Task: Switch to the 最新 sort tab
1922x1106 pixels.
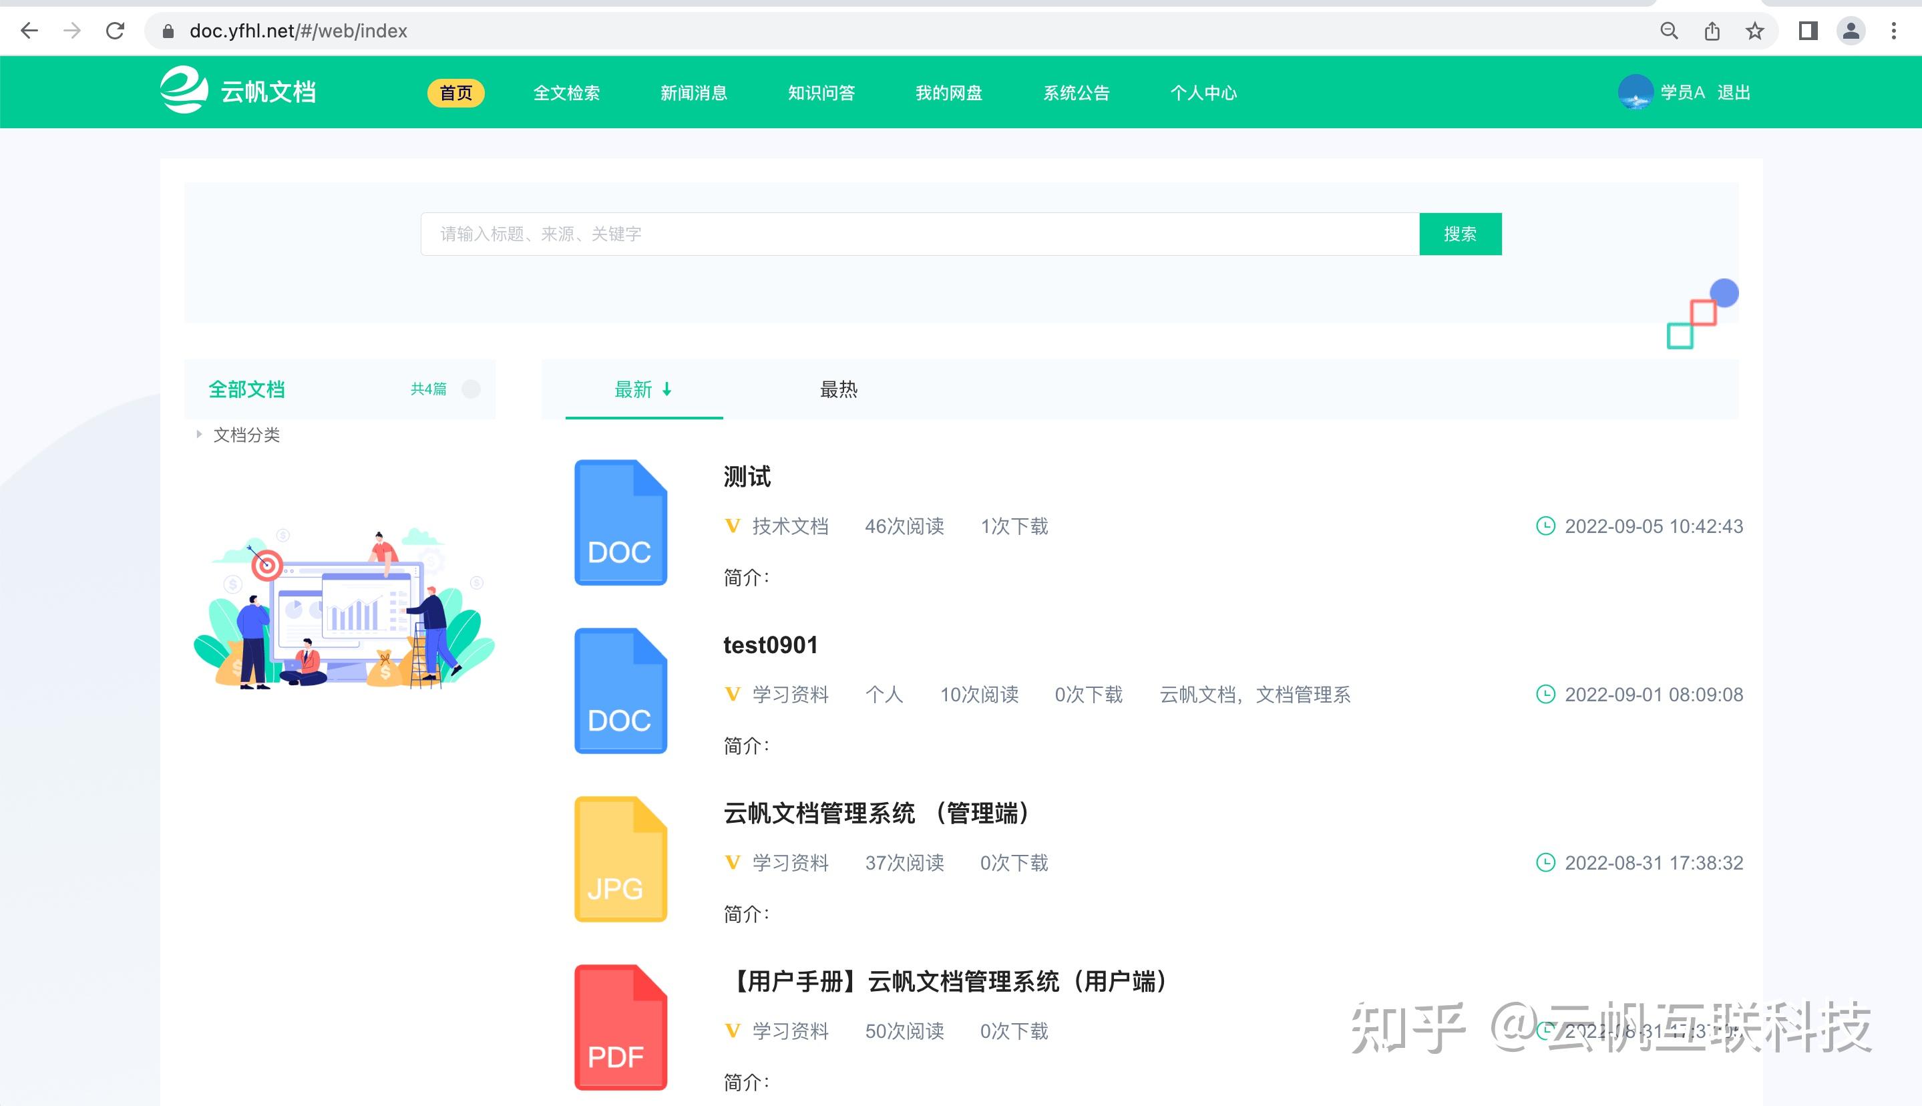Action: [x=644, y=389]
